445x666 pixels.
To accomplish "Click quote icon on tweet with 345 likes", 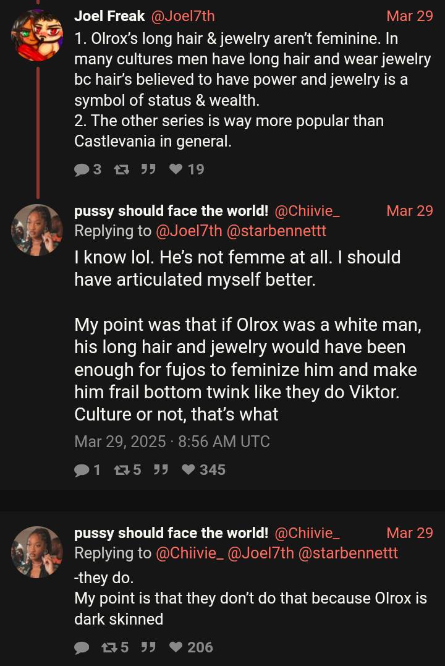I will tap(161, 470).
